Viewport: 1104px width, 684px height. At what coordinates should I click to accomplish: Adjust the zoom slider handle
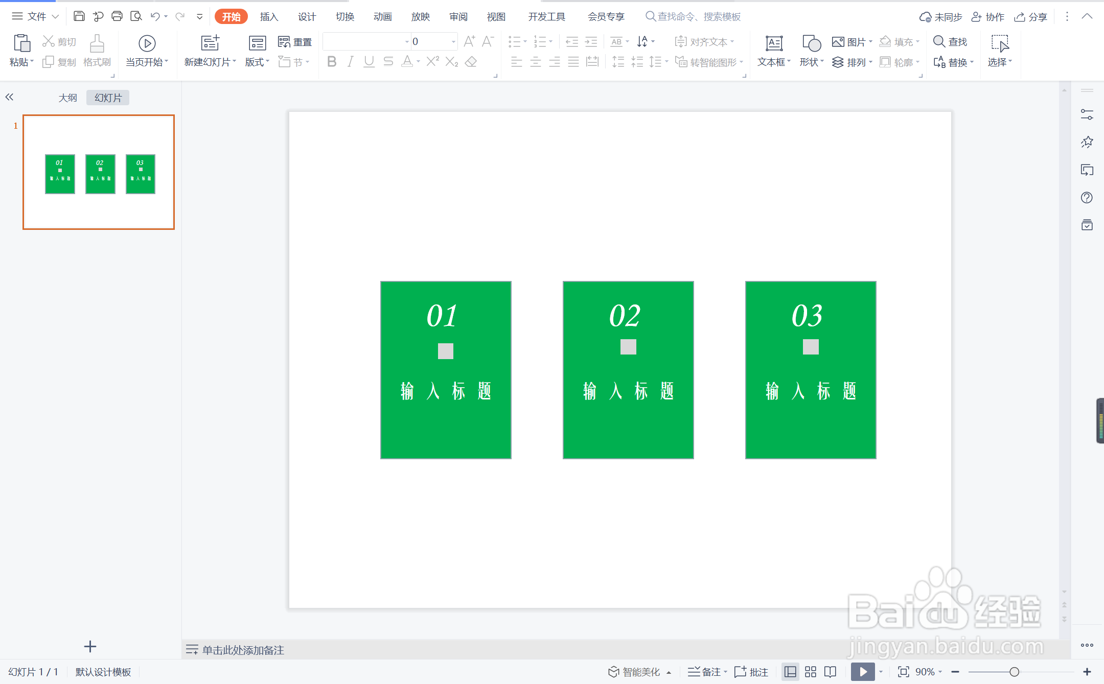pos(1015,672)
